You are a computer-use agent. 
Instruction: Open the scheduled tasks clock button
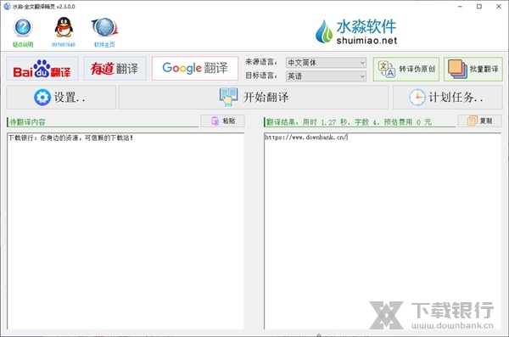click(x=448, y=97)
